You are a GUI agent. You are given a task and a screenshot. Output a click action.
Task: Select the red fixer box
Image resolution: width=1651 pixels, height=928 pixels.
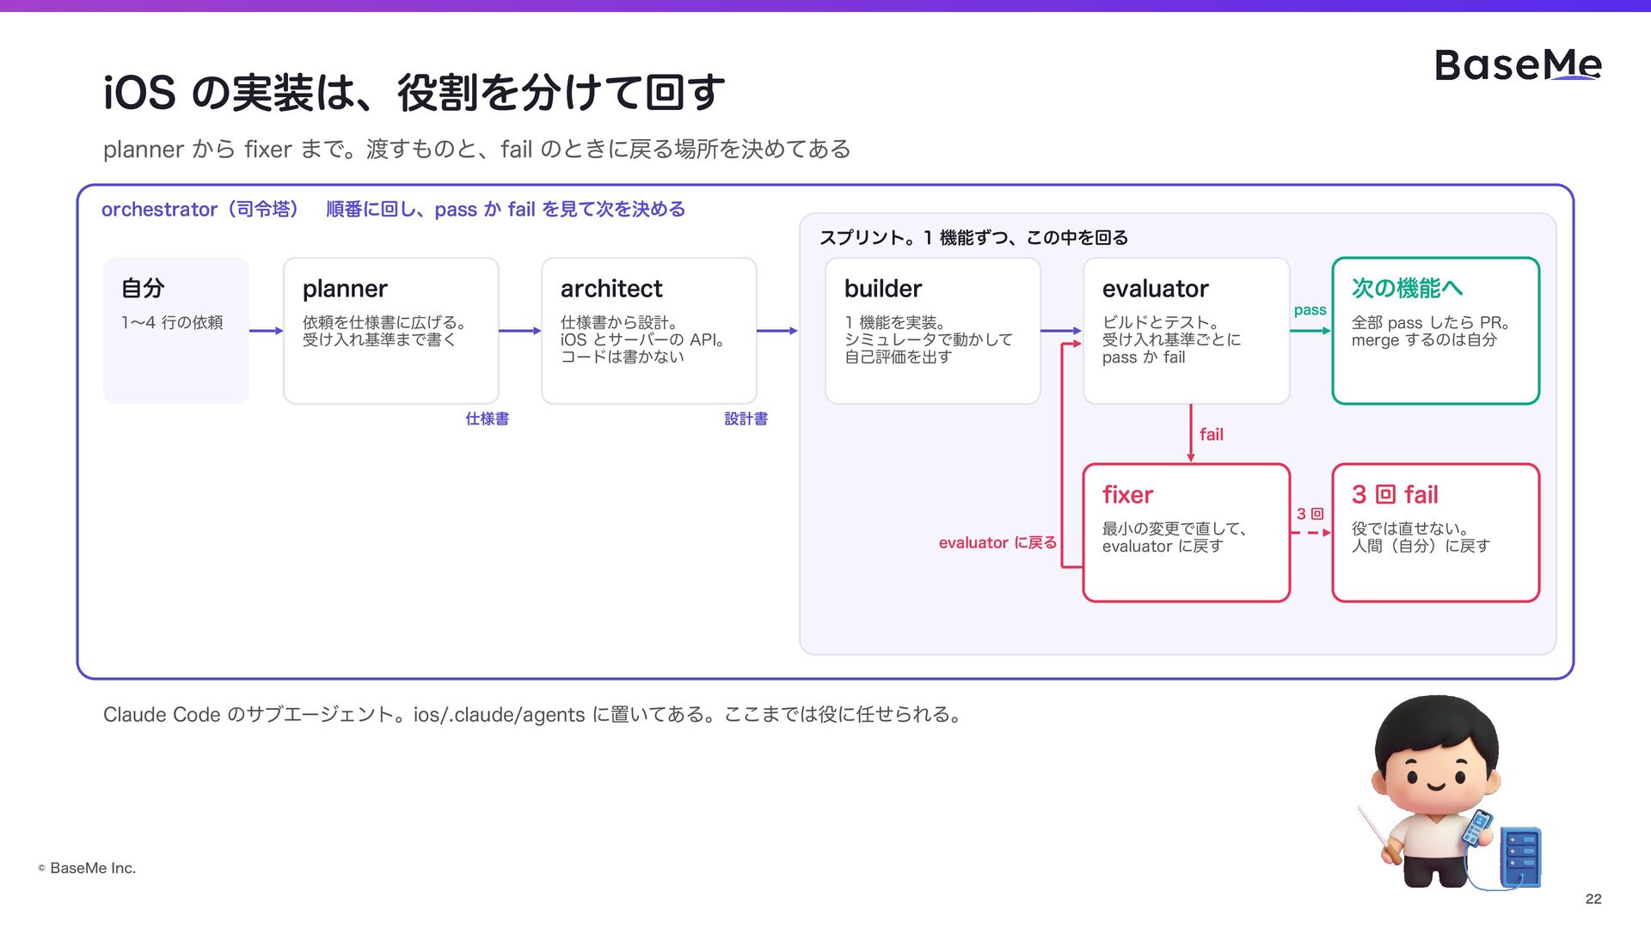(1187, 533)
